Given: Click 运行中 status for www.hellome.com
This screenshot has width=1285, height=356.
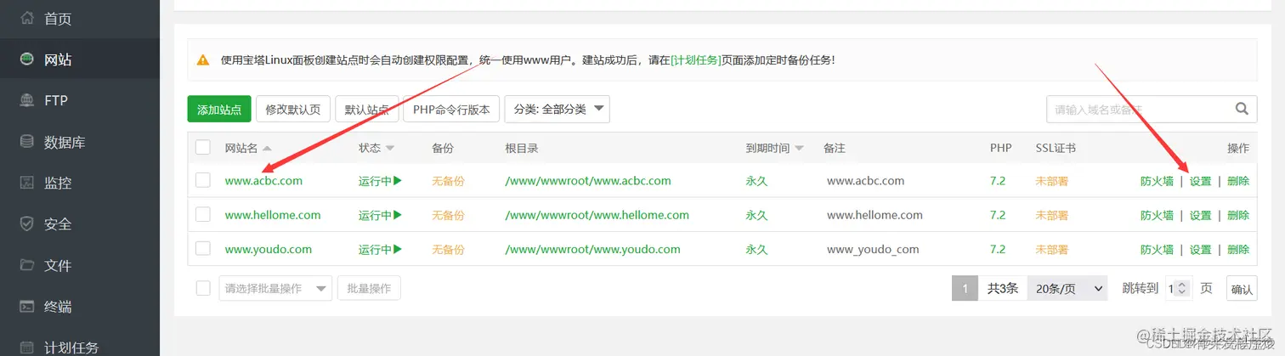Looking at the screenshot, I should tap(380, 214).
